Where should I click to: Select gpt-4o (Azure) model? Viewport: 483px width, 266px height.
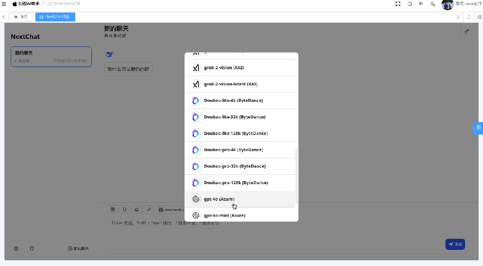(x=240, y=199)
